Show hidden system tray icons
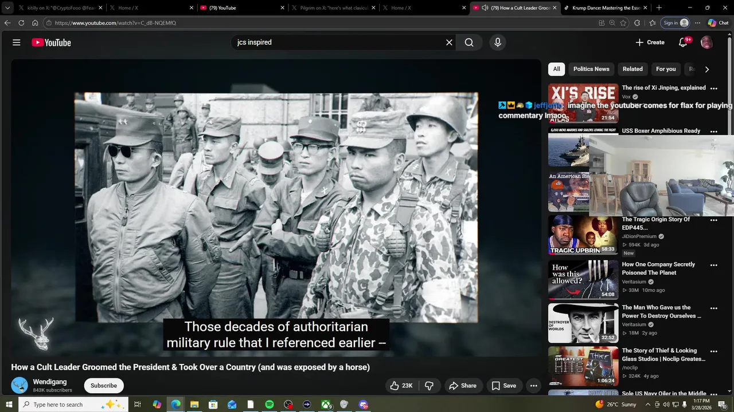Screen dimensions: 734x412 (x=648, y=405)
